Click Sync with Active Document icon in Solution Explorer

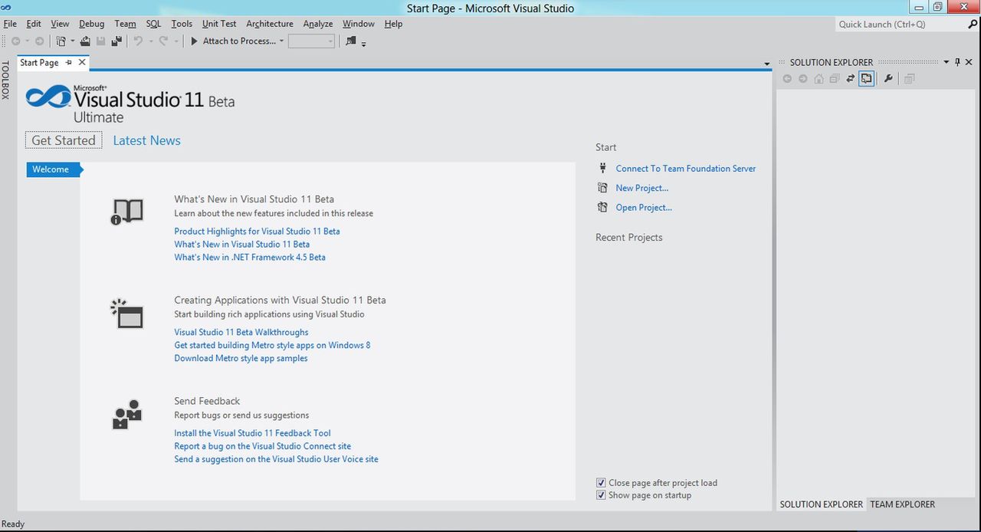point(851,78)
